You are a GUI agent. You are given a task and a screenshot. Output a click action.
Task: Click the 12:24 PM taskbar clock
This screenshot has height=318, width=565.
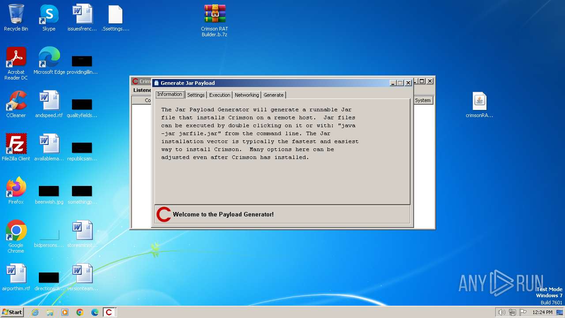click(542, 312)
